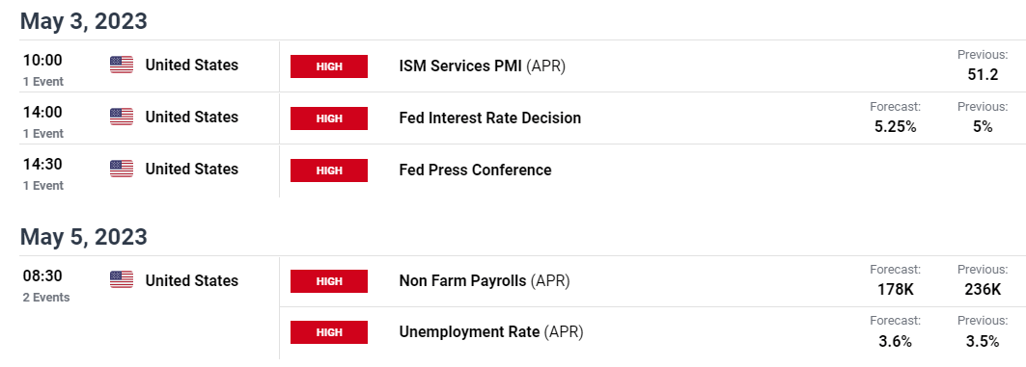Open the Fed Interest Rate Decision event
1026x367 pixels.
[x=490, y=118]
